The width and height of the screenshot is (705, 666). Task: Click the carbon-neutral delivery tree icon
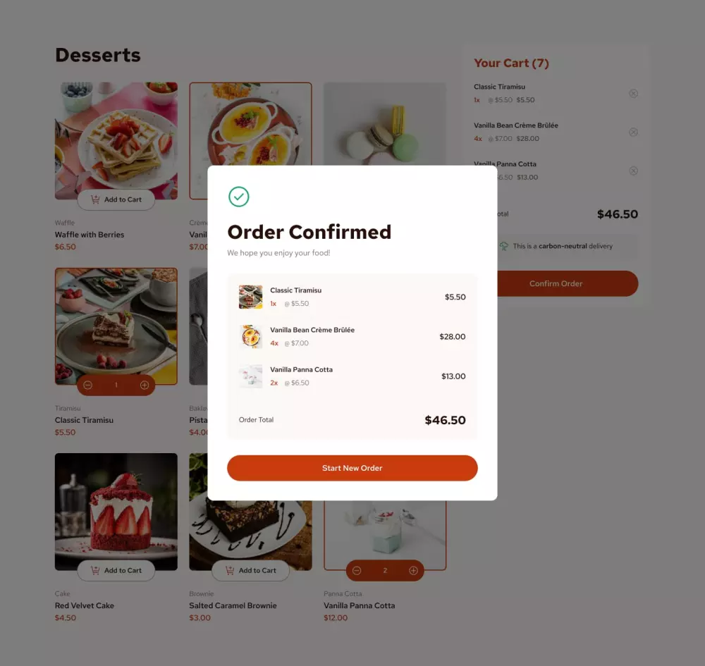[x=503, y=246]
